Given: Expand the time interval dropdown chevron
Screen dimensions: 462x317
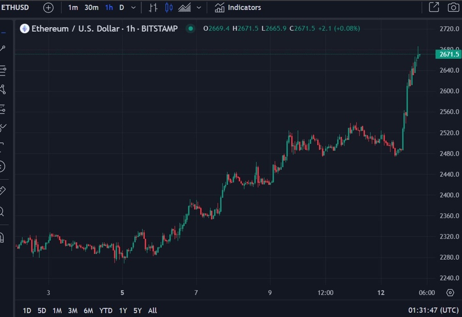Looking at the screenshot, I should pos(133,8).
